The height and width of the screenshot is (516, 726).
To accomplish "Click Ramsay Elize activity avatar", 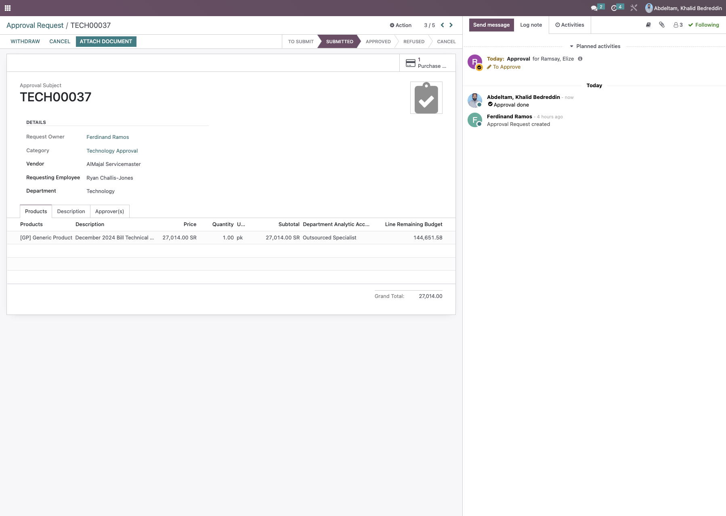I will [475, 62].
